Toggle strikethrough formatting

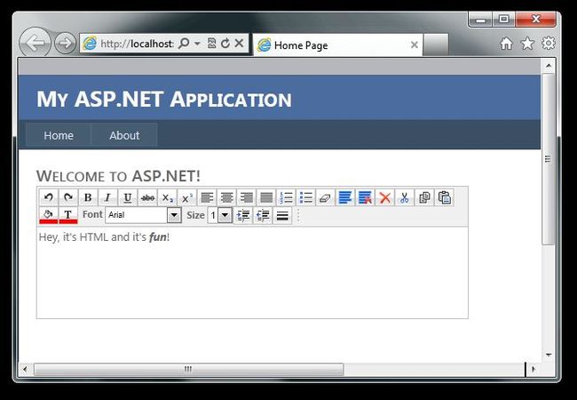click(x=147, y=197)
